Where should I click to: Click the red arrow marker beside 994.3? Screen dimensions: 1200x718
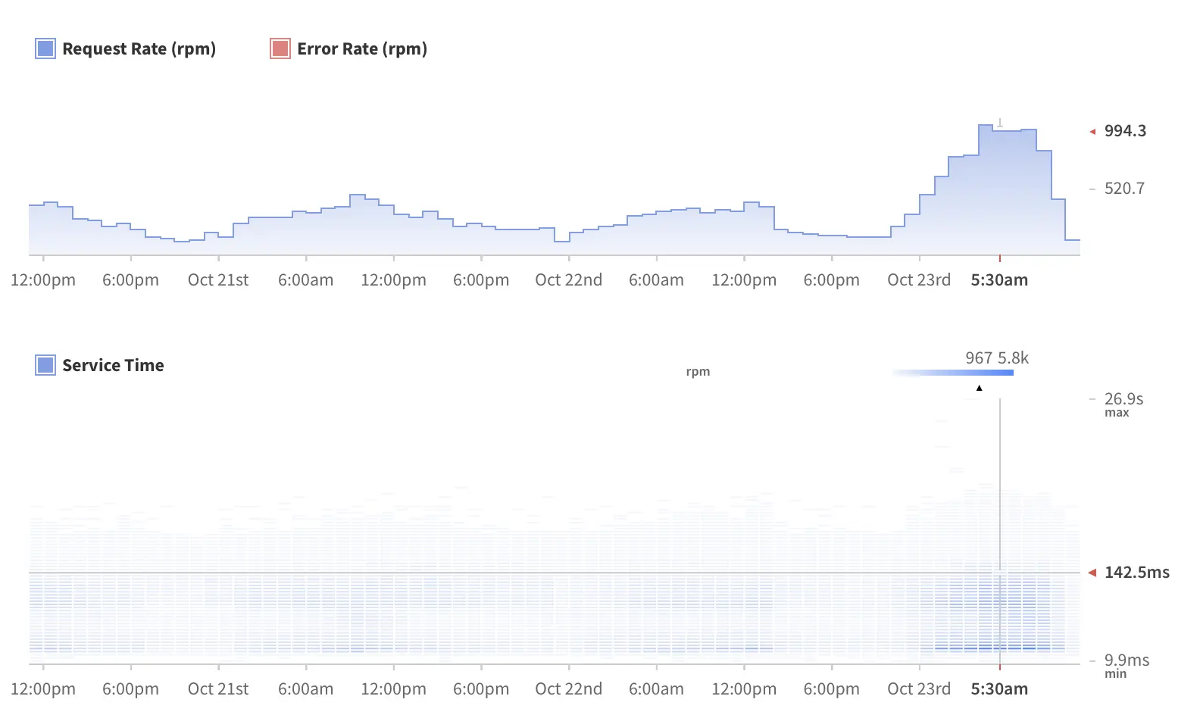pos(1092,132)
